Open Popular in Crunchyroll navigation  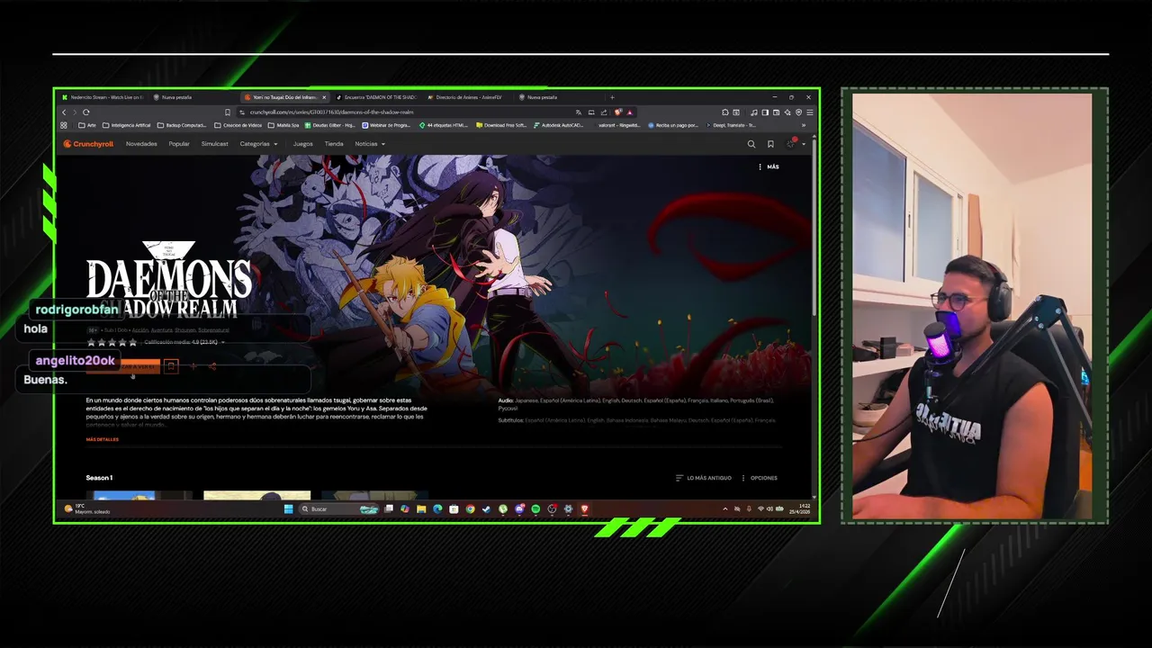coord(179,144)
